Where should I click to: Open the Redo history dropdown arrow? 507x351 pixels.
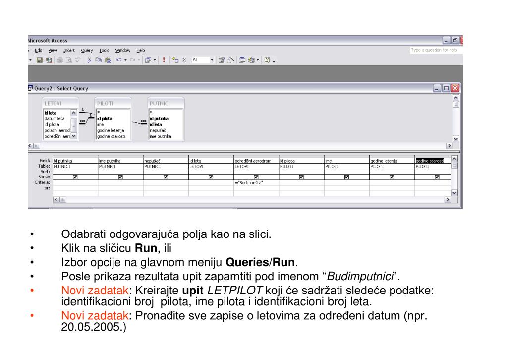click(139, 60)
